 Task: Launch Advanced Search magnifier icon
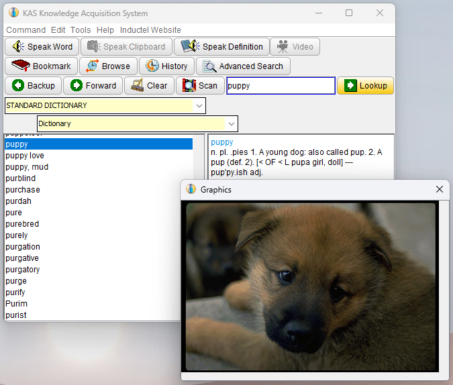point(209,66)
